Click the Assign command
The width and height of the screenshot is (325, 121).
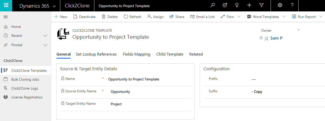pyautogui.click(x=155, y=17)
